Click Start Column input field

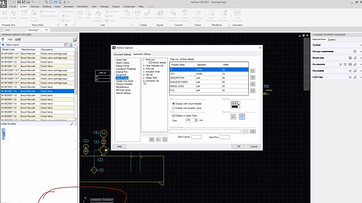197,137
